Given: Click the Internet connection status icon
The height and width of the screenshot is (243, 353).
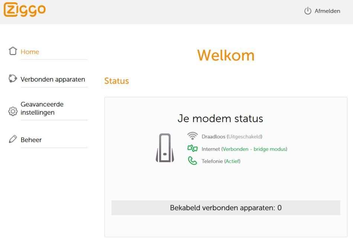Looking at the screenshot, I should (192, 149).
